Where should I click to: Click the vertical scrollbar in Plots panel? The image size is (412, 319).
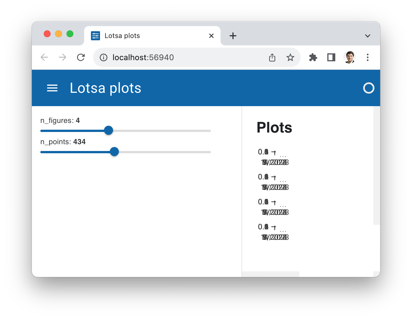376,165
